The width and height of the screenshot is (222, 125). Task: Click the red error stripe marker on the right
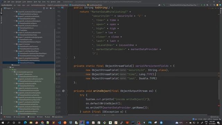[219, 106]
